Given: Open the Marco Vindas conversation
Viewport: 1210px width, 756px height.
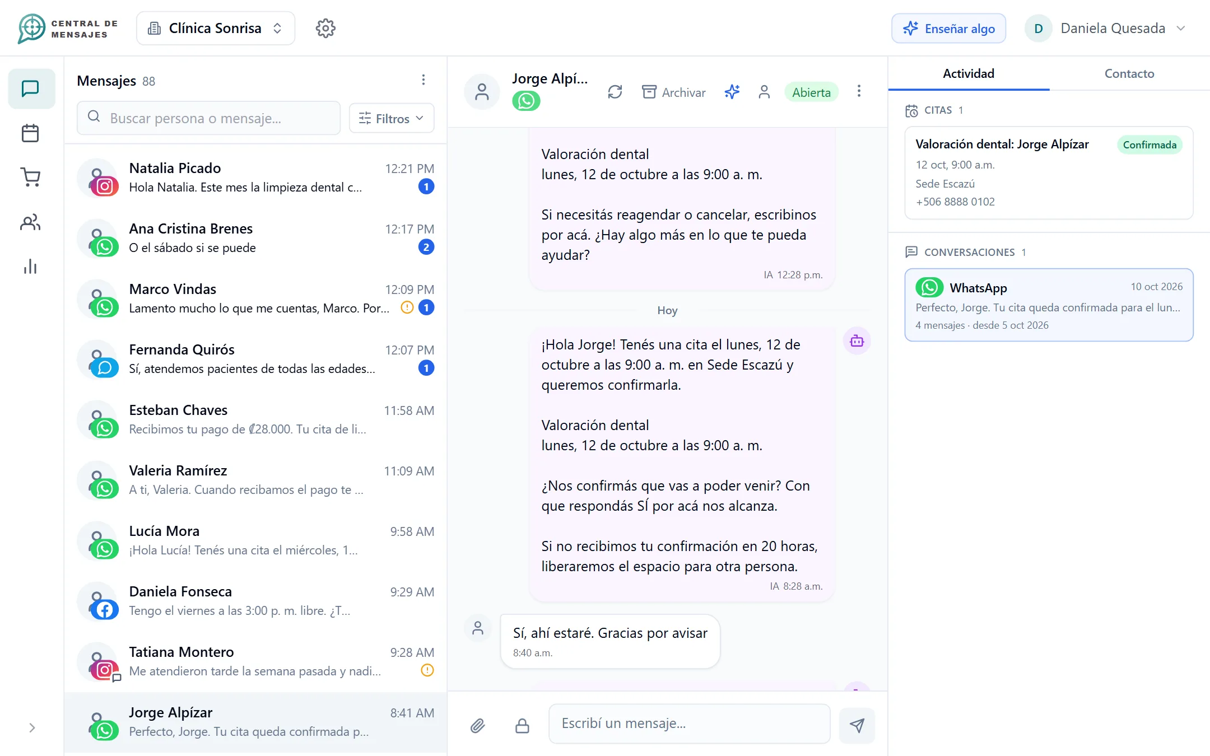Looking at the screenshot, I should [255, 298].
